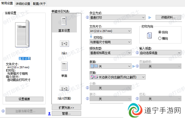Switch to the 常用设置 tab
The height and width of the screenshot is (118, 185).
click(7, 3)
